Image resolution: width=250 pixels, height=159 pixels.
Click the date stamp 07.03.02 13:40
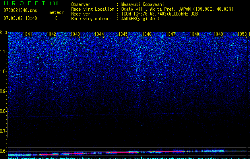click(x=20, y=18)
